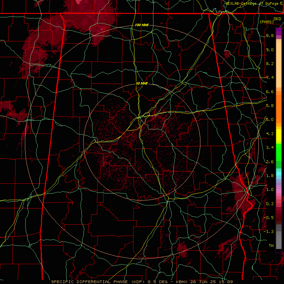Screen dimensions: 284x284
Task: Select the -0.5 legend scale value
Action: point(269,217)
